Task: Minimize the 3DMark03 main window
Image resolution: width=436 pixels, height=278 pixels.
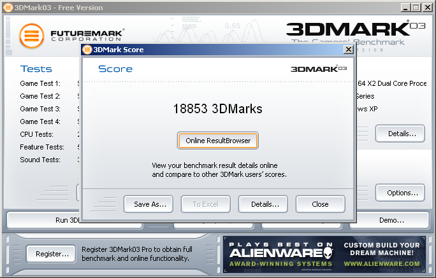Action: pyautogui.click(x=405, y=8)
